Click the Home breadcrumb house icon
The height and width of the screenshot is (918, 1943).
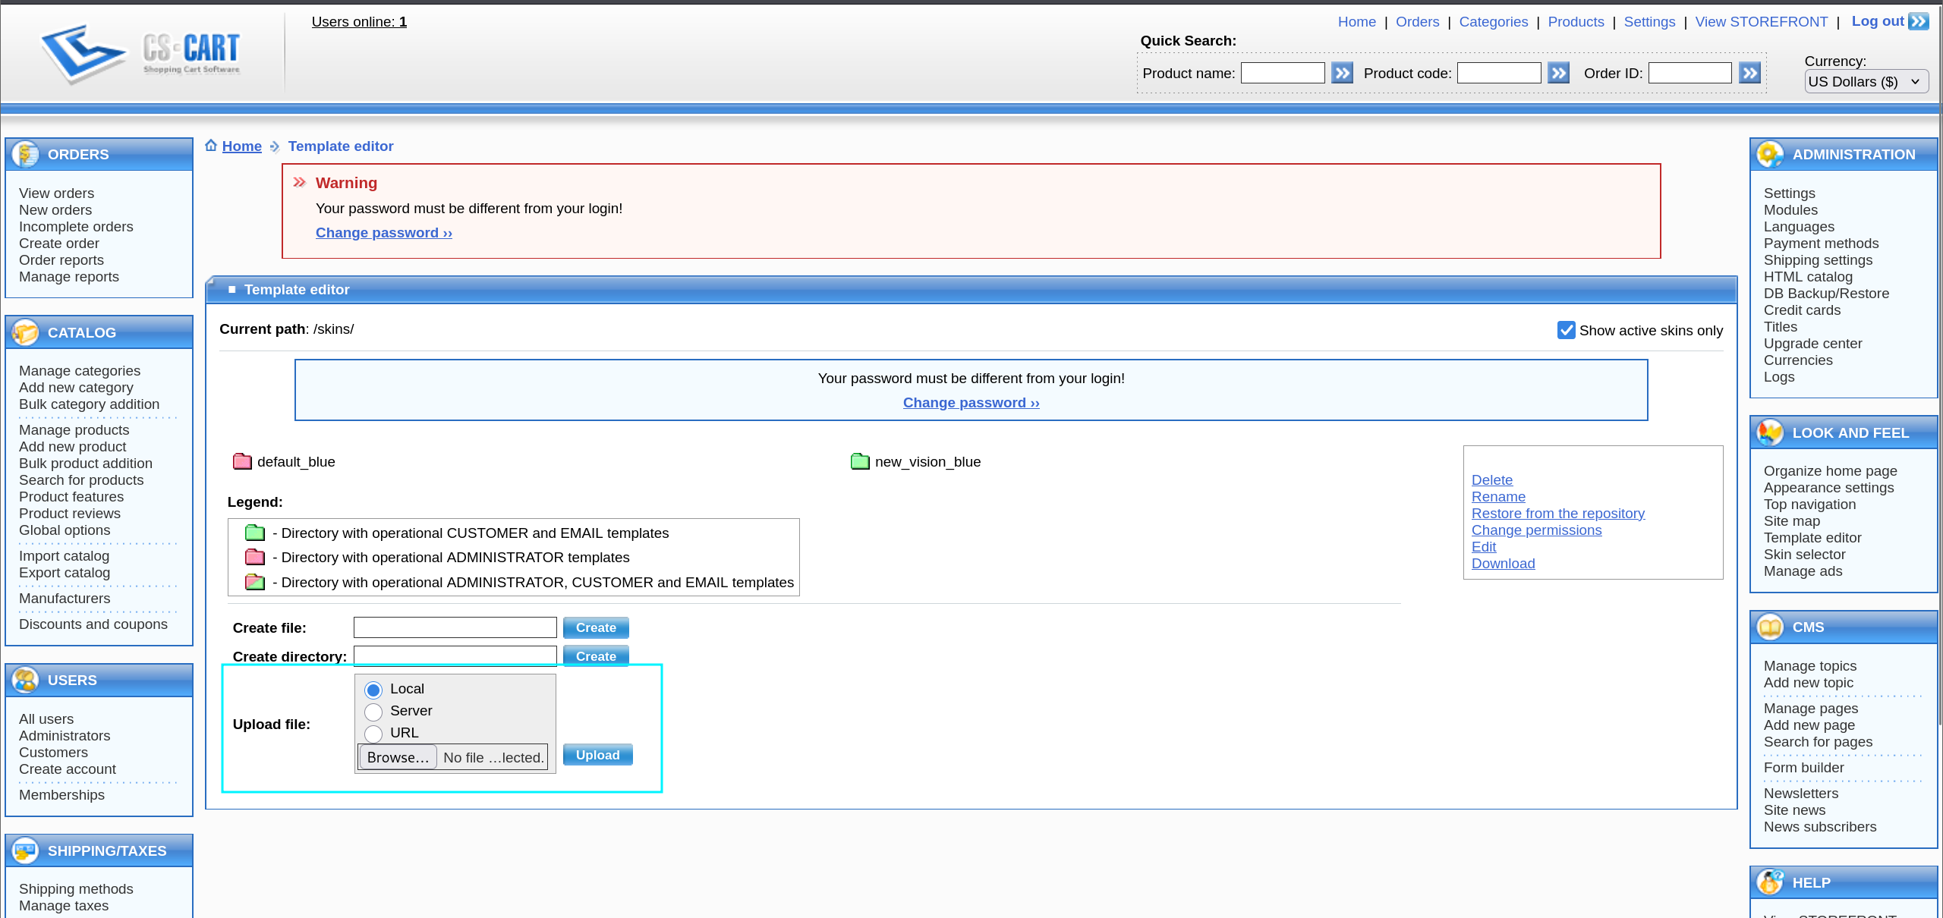point(211,146)
